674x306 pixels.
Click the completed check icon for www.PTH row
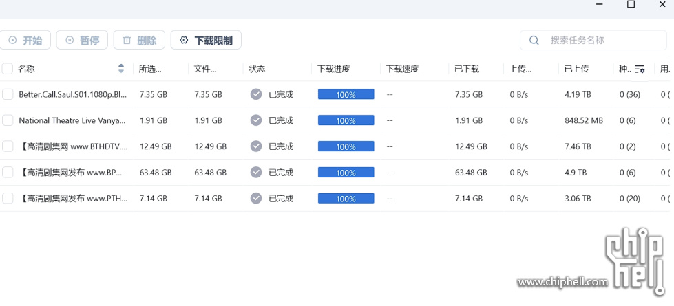tap(256, 199)
